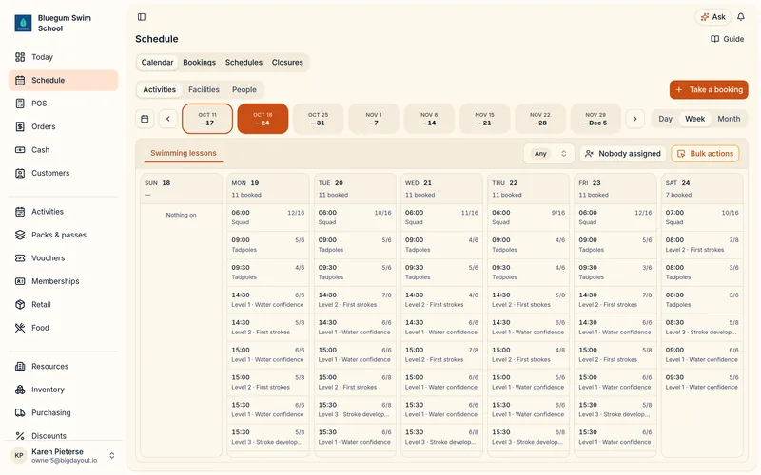Click the Packs & passes icon
Viewport: 761px width, 475px height.
point(20,235)
